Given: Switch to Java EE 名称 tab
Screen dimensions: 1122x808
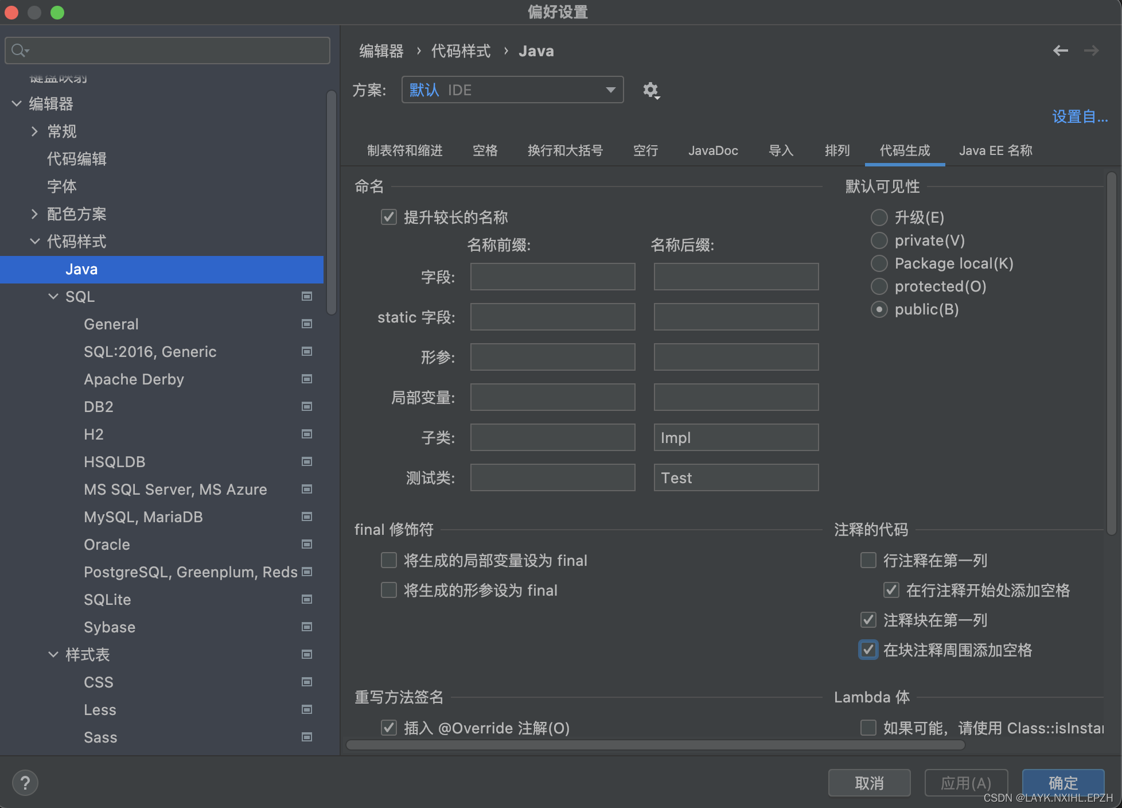Looking at the screenshot, I should point(996,150).
